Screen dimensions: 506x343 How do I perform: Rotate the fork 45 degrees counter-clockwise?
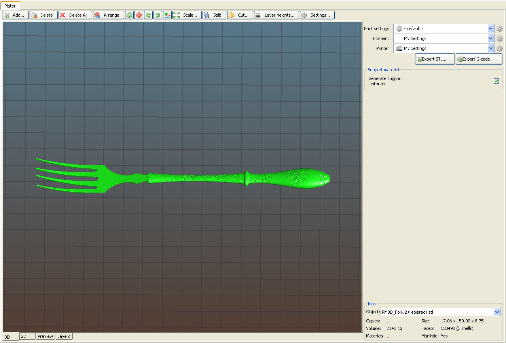[148, 15]
